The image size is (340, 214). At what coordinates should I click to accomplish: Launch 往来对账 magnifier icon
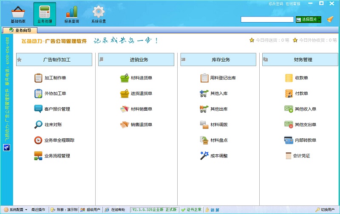point(38,125)
